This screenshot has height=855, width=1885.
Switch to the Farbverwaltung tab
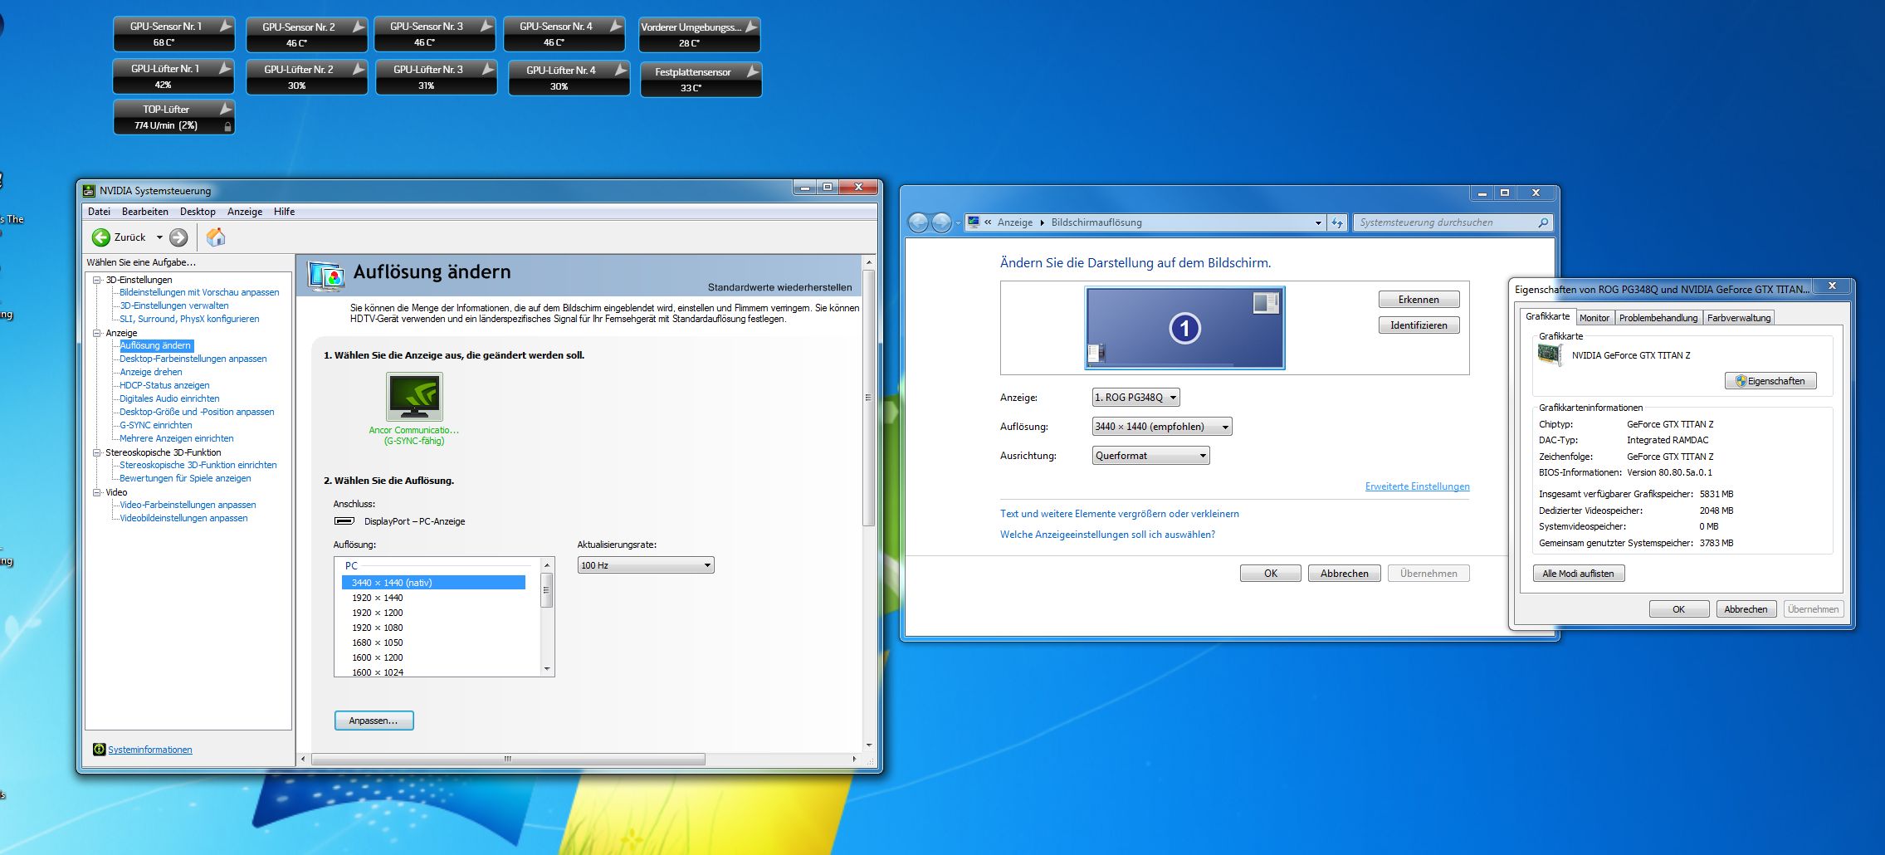click(x=1738, y=318)
